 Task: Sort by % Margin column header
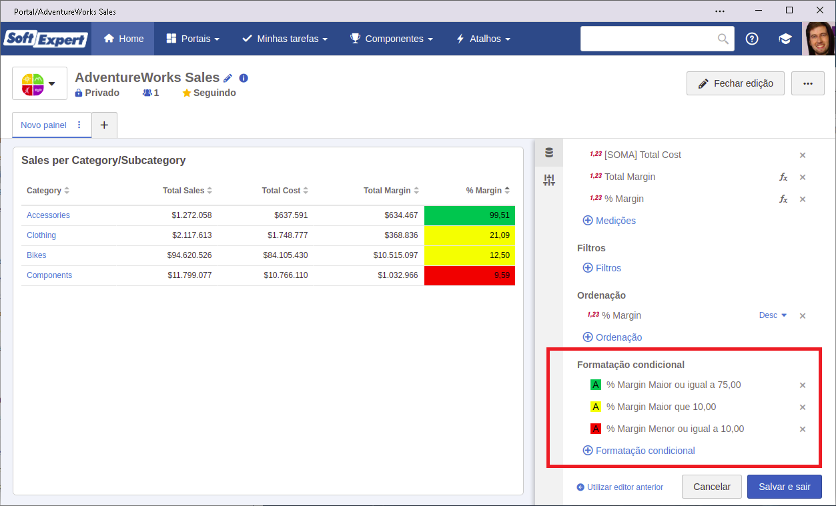click(488, 191)
